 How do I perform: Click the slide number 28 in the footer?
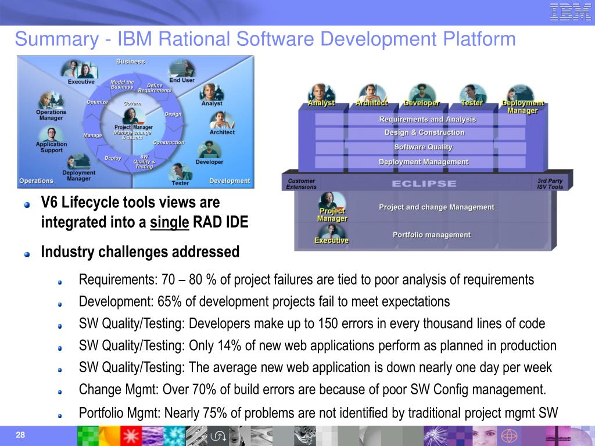[x=20, y=434]
